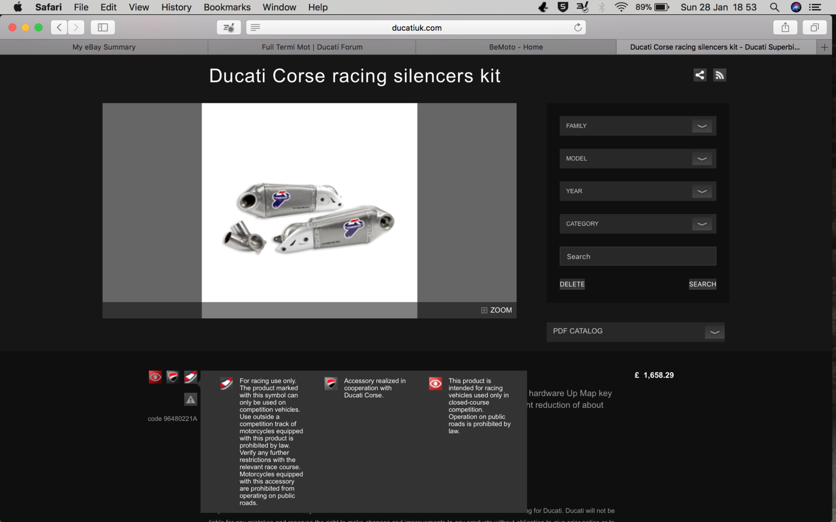Open the RSS feed icon
The image size is (836, 522).
(x=719, y=75)
